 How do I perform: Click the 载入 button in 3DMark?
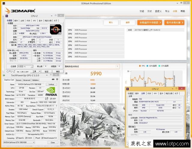click(111, 23)
